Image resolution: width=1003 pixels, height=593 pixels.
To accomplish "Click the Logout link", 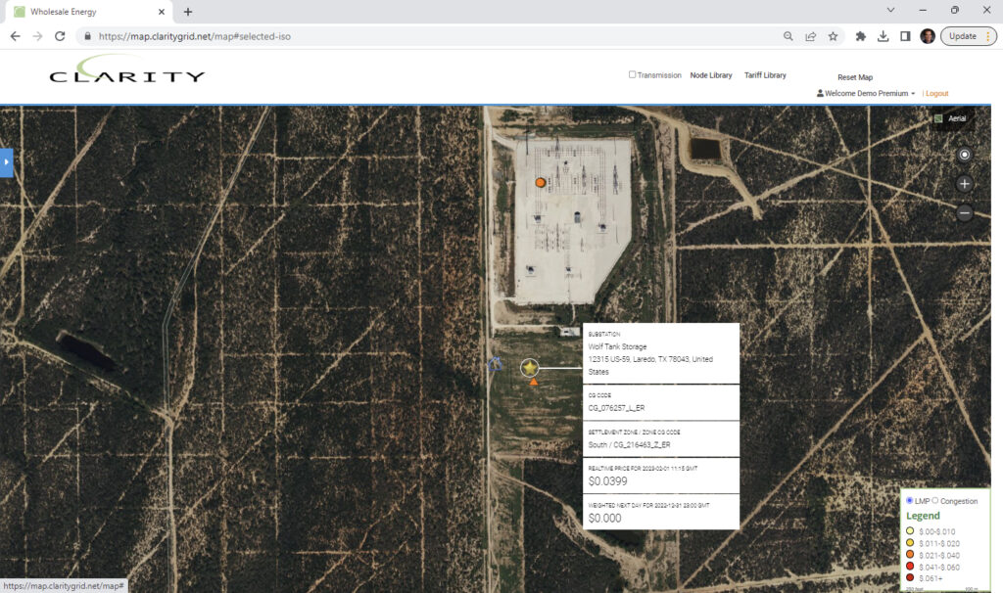I will pyautogui.click(x=936, y=94).
